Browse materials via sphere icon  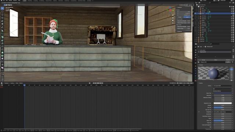click(x=199, y=62)
